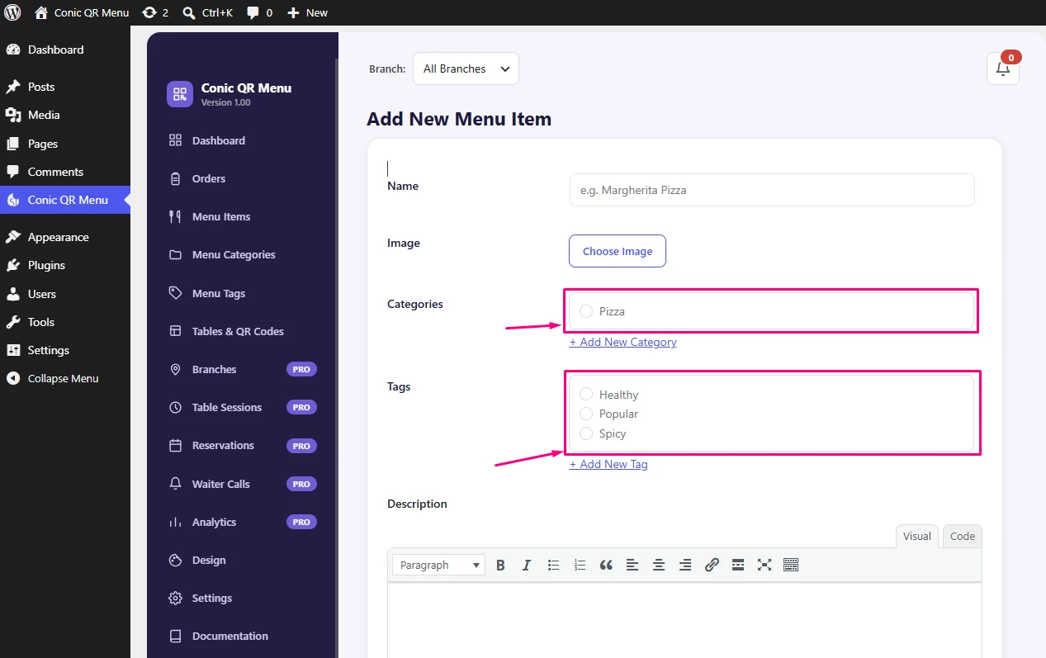Click the Add New Category link
The height and width of the screenshot is (658, 1046).
pos(623,342)
